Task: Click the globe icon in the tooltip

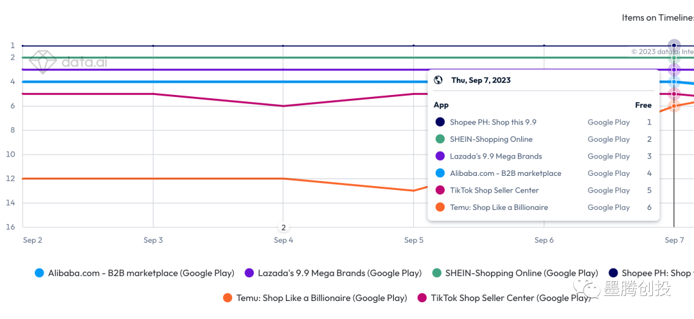Action: click(438, 80)
